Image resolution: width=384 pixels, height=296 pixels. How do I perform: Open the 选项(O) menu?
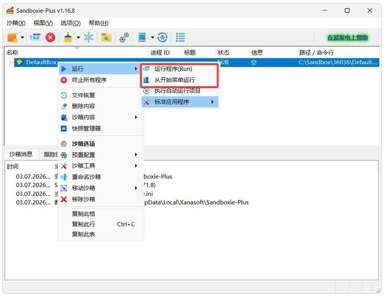[70, 23]
